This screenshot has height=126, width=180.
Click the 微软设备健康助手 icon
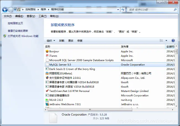tap(47, 95)
